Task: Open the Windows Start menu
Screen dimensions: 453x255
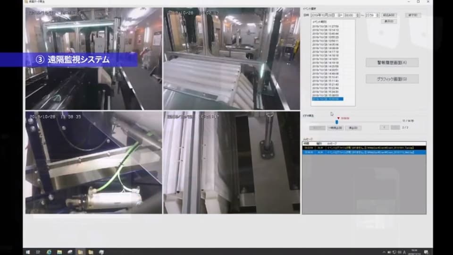Action: point(28,252)
